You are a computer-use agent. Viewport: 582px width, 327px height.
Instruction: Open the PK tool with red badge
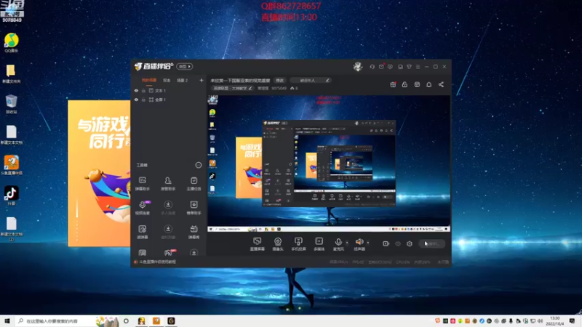tap(169, 252)
